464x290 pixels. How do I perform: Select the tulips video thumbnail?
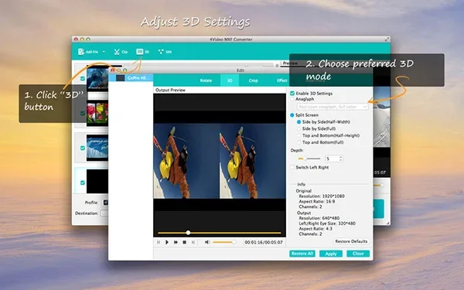(97, 114)
